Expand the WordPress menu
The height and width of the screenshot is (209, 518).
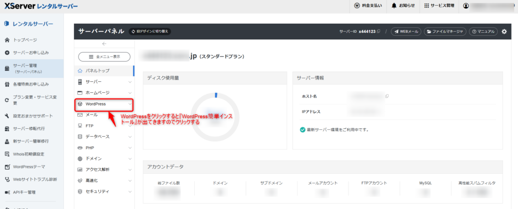tap(104, 104)
